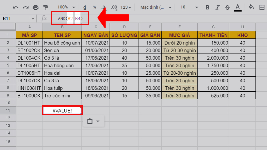
Task: Click the paste options clipboard icon
Action: (x=90, y=121)
